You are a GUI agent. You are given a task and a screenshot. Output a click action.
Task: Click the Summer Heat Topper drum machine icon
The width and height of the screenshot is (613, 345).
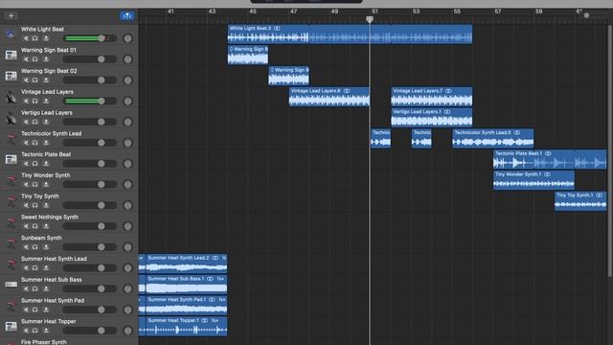coord(11,326)
